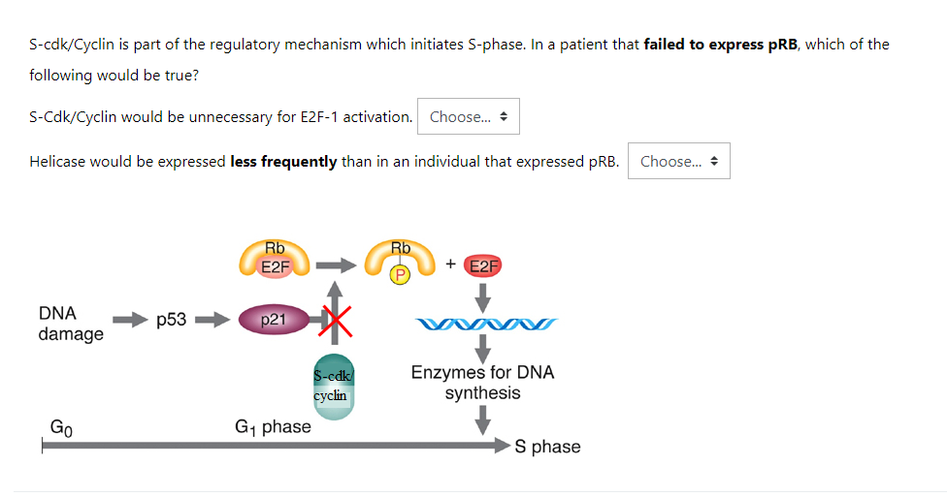Open the dropdown for the E2F-1 activation statement
The image size is (947, 497).
tap(468, 116)
